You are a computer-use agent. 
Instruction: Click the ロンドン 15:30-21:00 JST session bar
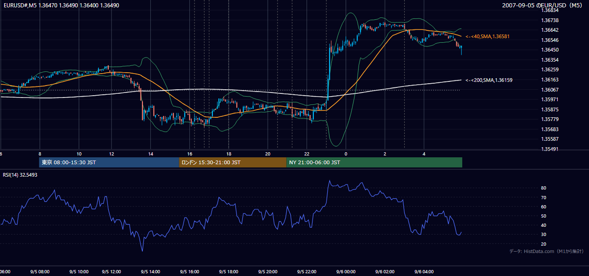(x=233, y=162)
